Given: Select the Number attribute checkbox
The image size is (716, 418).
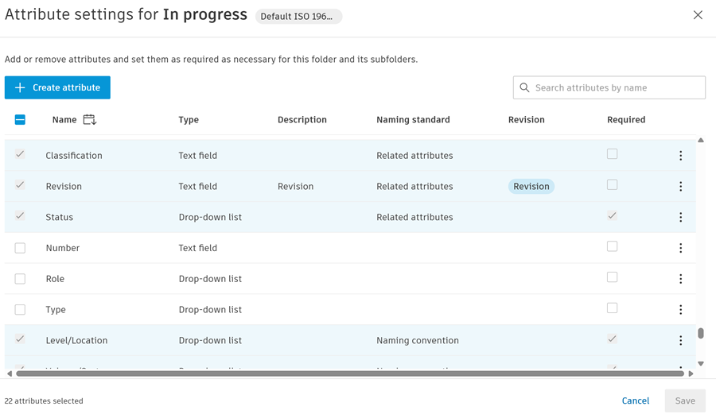Looking at the screenshot, I should point(20,248).
